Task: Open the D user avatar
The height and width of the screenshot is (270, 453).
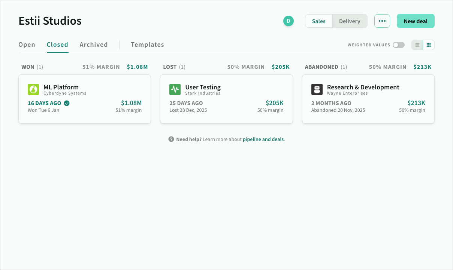Action: point(289,21)
